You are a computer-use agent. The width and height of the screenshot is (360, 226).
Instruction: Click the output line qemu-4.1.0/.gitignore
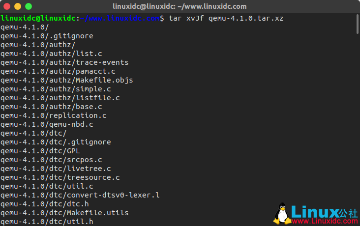coord(47,36)
